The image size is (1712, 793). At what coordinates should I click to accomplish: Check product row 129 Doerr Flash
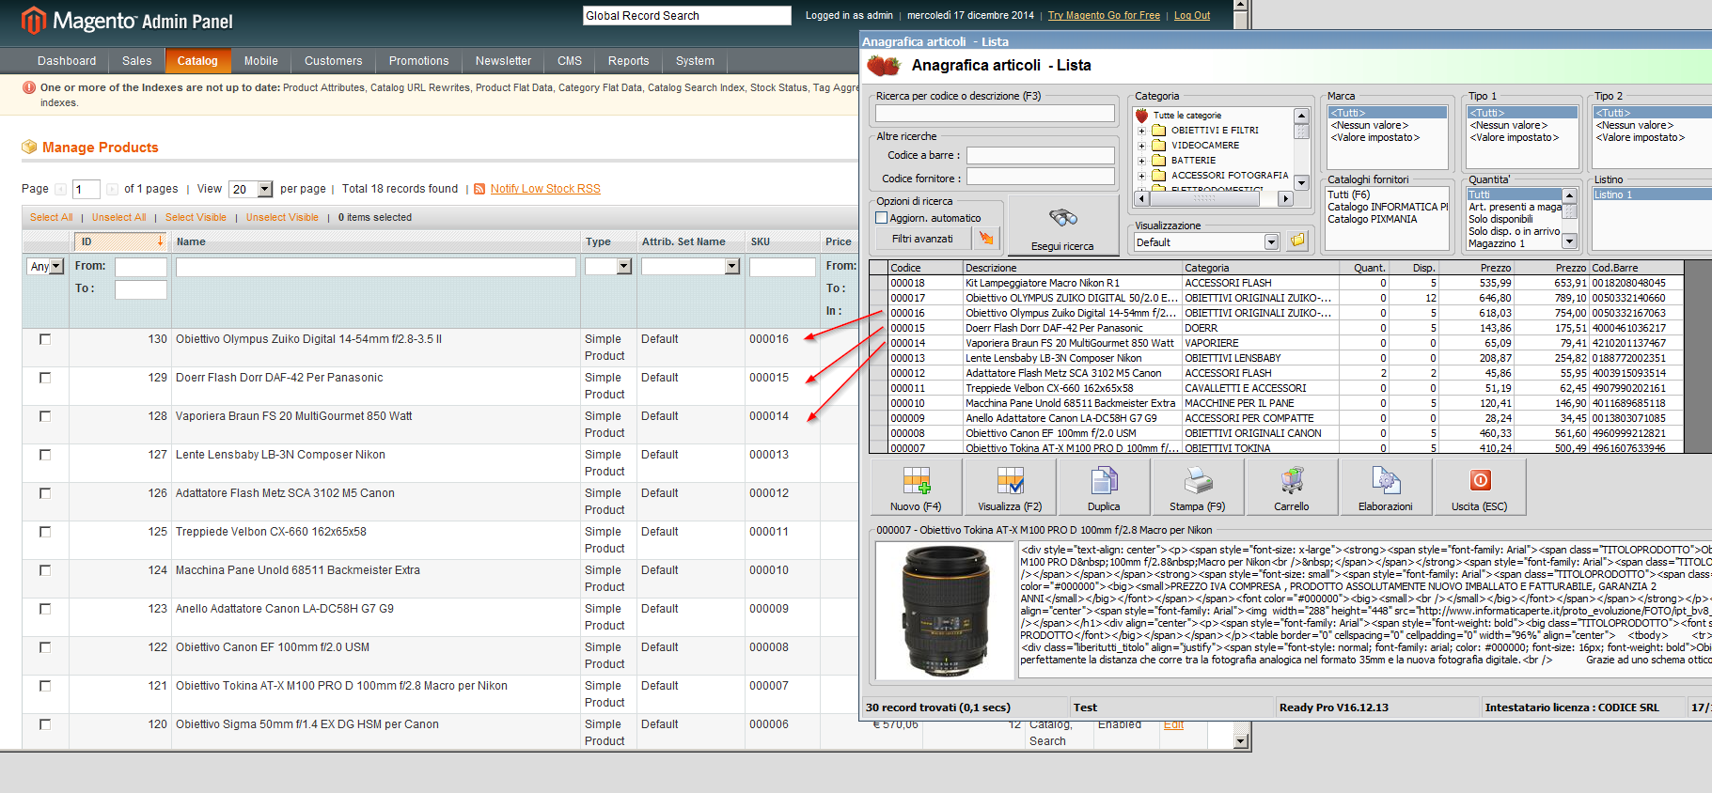click(45, 378)
